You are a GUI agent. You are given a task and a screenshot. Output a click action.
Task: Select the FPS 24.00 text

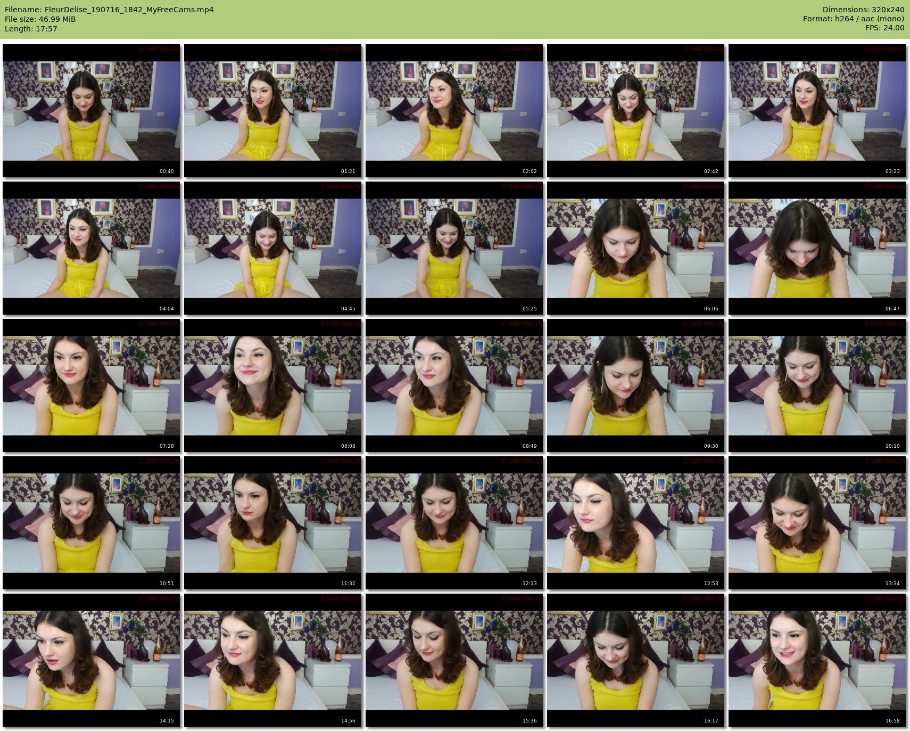pos(884,28)
